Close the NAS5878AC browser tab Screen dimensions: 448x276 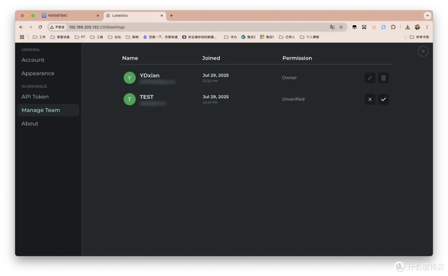point(98,16)
